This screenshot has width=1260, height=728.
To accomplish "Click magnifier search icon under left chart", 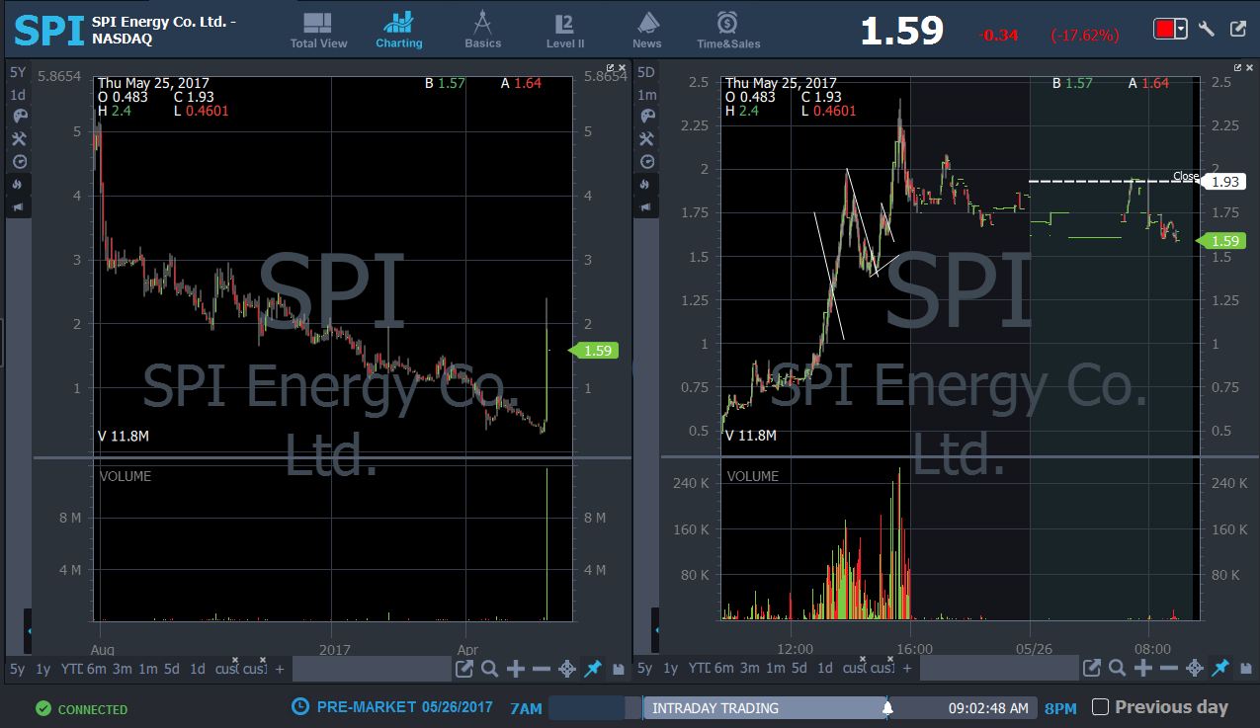I will (x=489, y=669).
